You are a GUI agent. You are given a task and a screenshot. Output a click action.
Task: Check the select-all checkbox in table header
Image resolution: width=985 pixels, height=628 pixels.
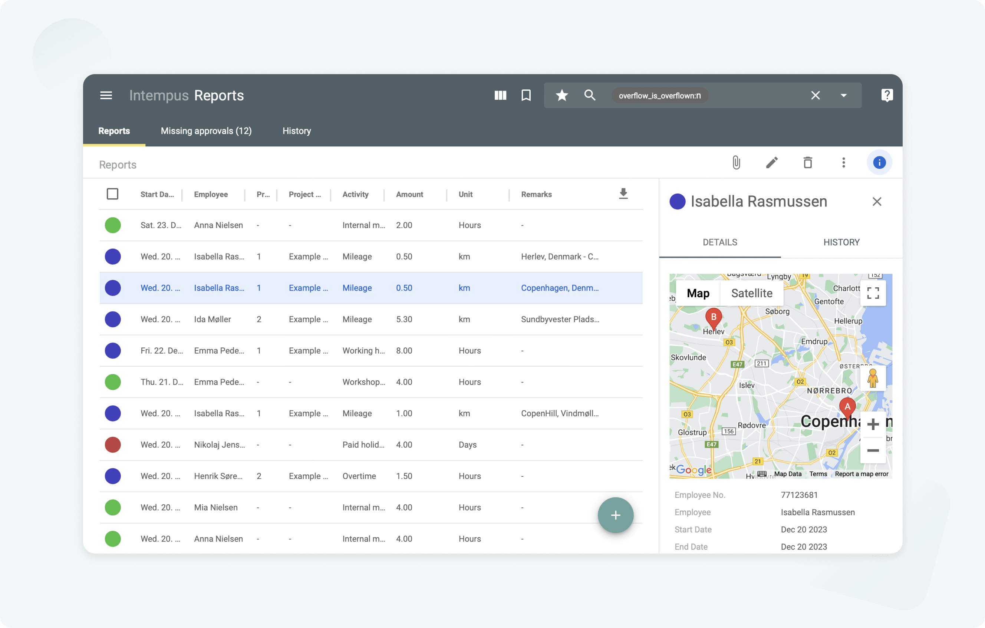coord(112,194)
